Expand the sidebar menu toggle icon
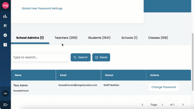The width and height of the screenshot is (194, 109). click(x=5, y=105)
